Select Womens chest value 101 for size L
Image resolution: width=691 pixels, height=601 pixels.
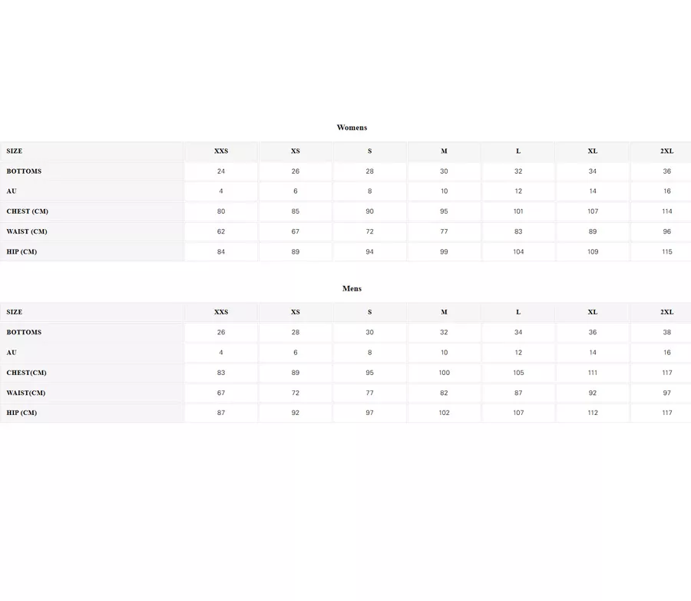click(x=518, y=211)
